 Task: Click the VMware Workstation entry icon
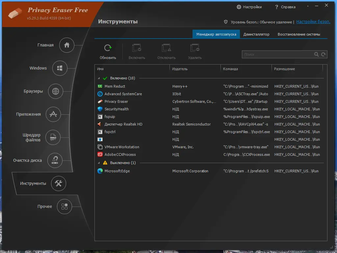coord(100,147)
